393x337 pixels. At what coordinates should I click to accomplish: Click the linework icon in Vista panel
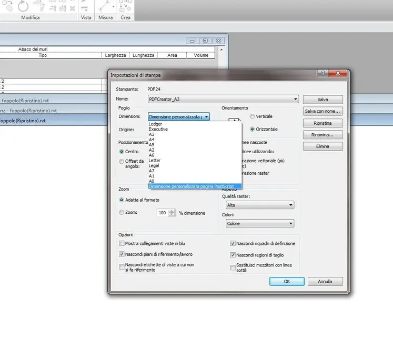point(85,8)
